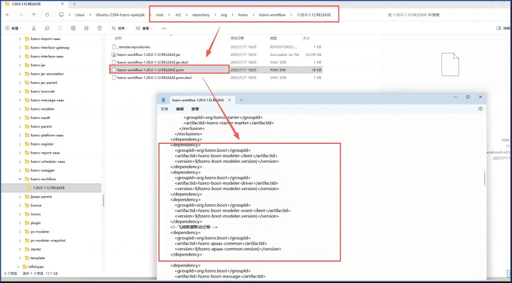Viewport: 512px width, 283px height.
Task: Navigate back with the back arrow
Action: [7, 14]
